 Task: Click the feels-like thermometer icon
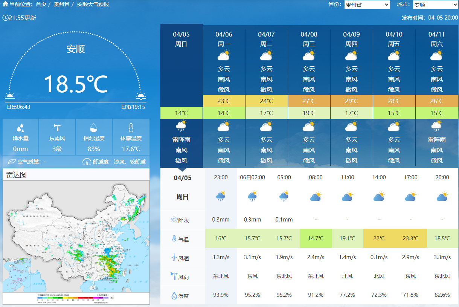[x=131, y=128]
